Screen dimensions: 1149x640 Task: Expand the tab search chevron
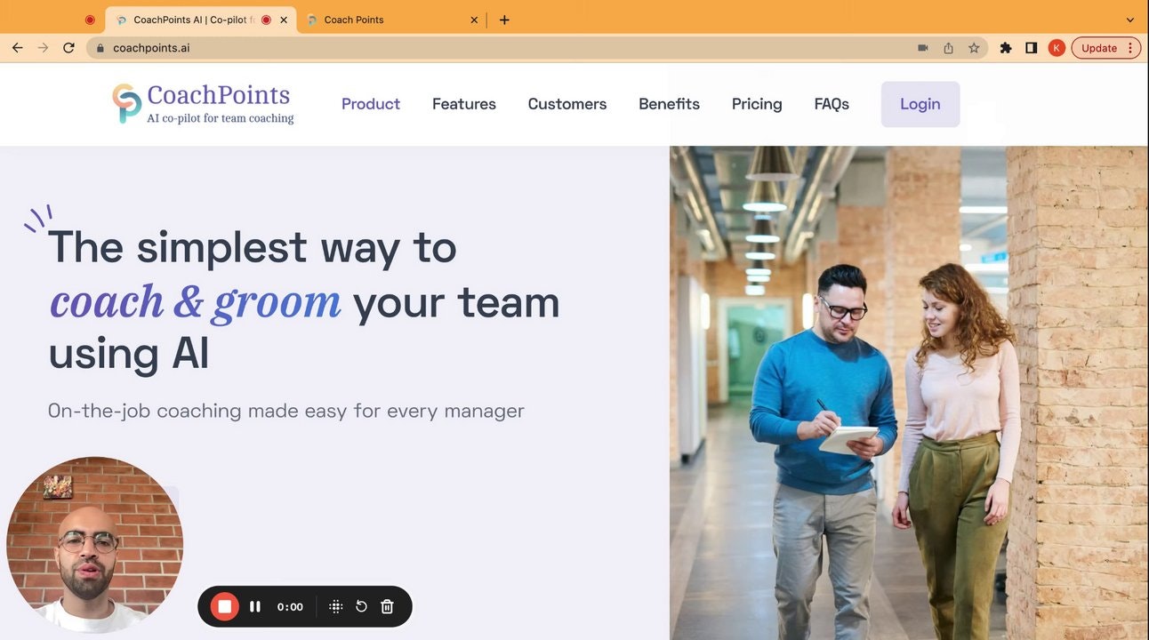click(x=1130, y=20)
